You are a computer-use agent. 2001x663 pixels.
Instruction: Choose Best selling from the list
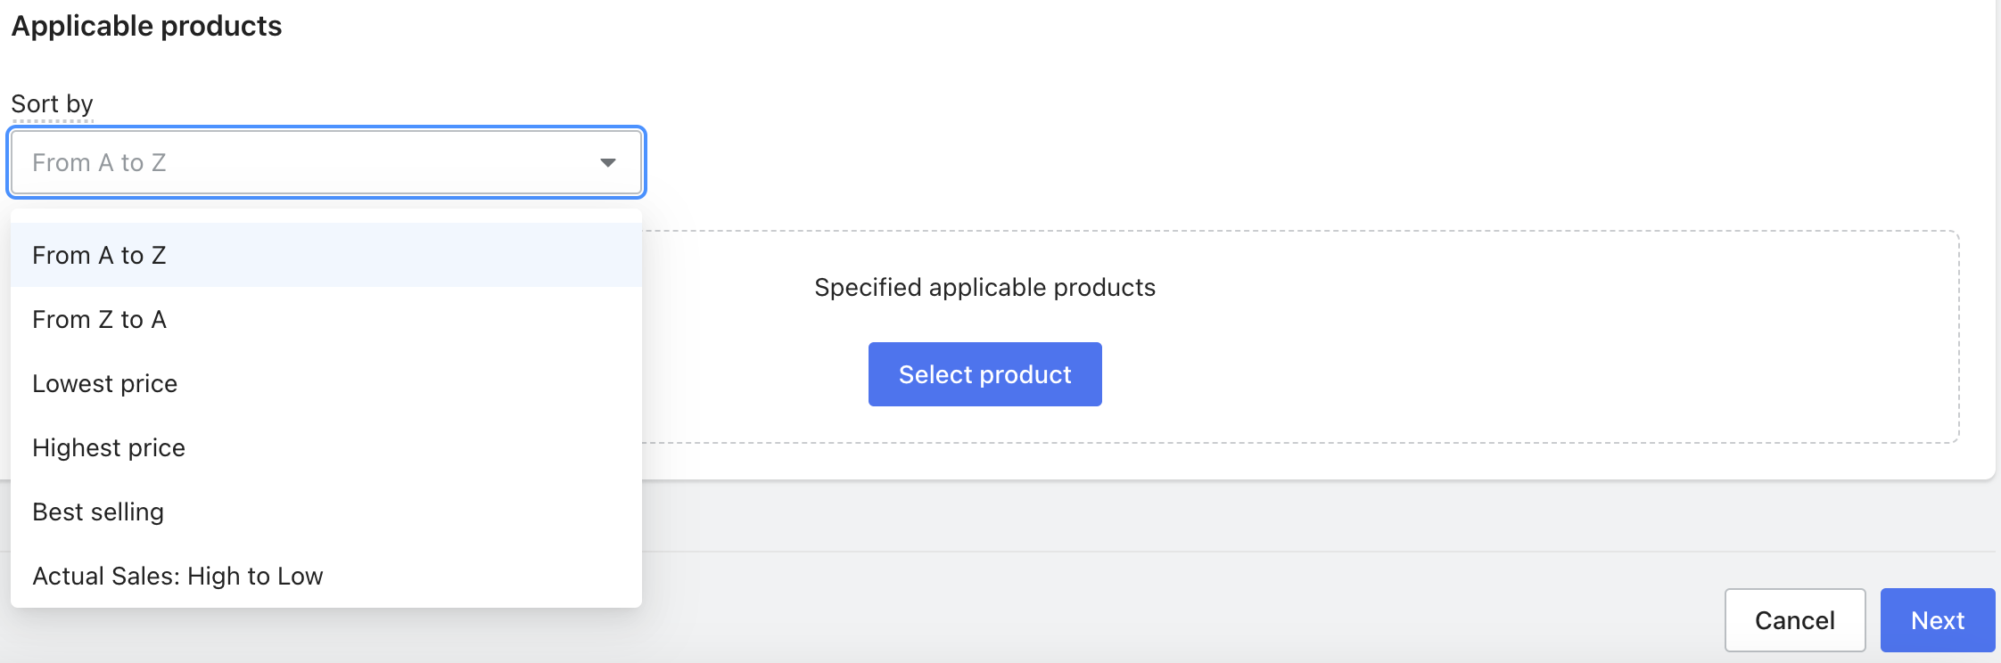(98, 512)
